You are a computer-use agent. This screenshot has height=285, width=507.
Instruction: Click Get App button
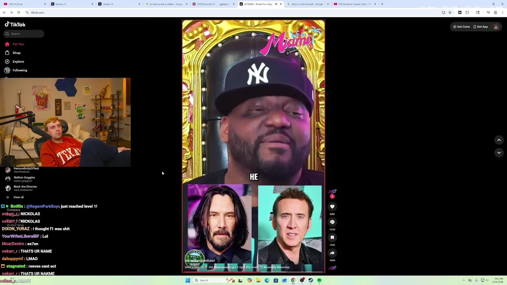pos(480,27)
